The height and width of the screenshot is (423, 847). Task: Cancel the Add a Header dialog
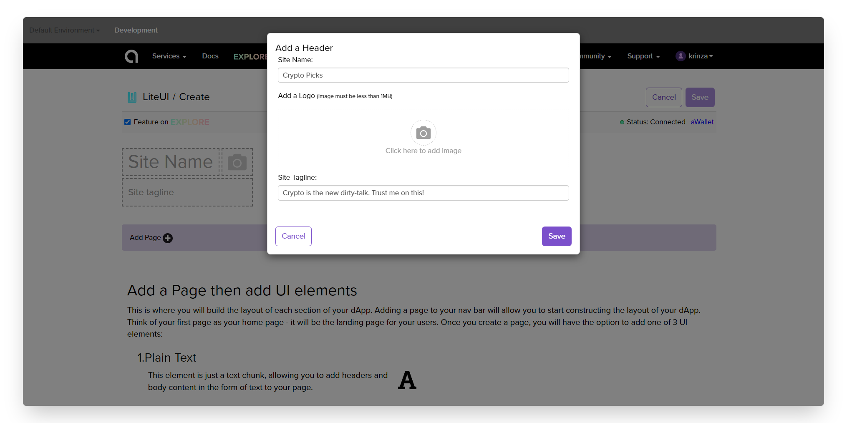[x=293, y=236]
